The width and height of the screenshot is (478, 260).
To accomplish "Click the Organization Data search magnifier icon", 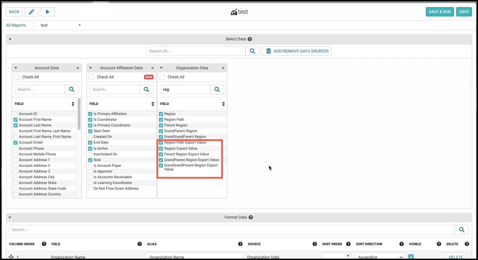I will click(x=217, y=89).
